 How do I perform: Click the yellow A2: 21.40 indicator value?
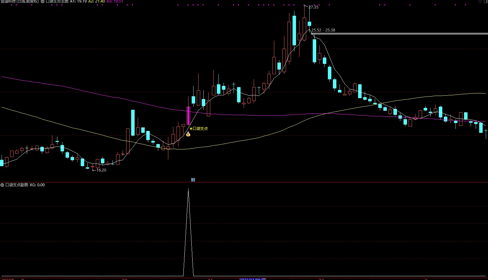coord(96,1)
